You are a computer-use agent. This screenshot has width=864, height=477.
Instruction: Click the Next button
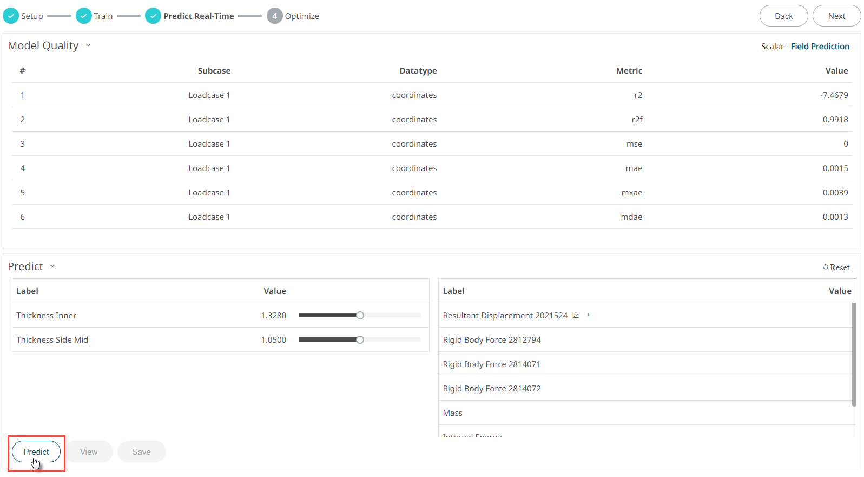click(x=836, y=16)
